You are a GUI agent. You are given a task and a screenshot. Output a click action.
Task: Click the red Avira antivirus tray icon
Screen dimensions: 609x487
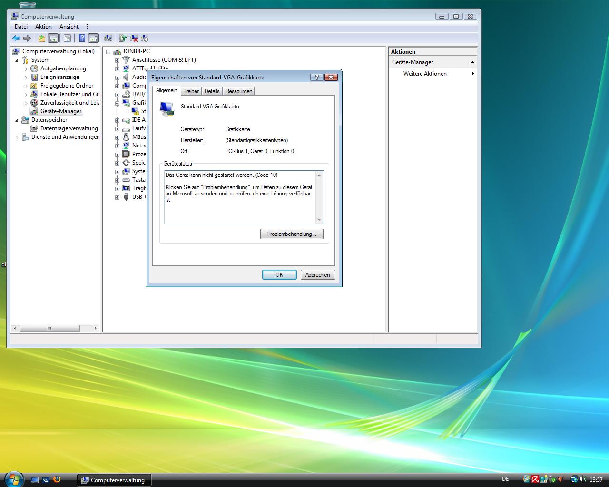[x=535, y=479]
